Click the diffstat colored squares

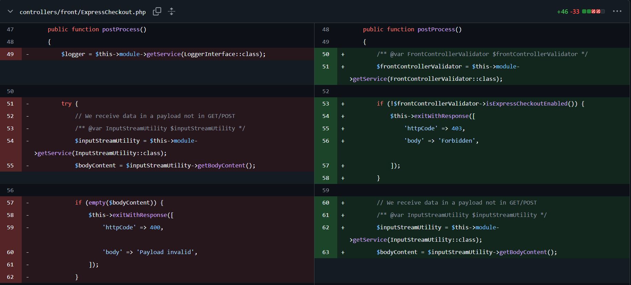593,12
